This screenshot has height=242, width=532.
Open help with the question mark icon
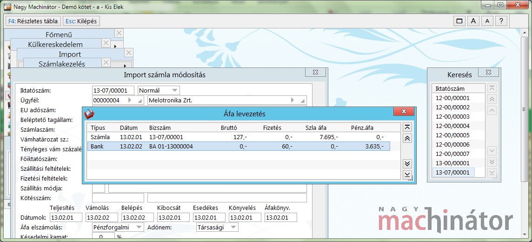(501, 21)
